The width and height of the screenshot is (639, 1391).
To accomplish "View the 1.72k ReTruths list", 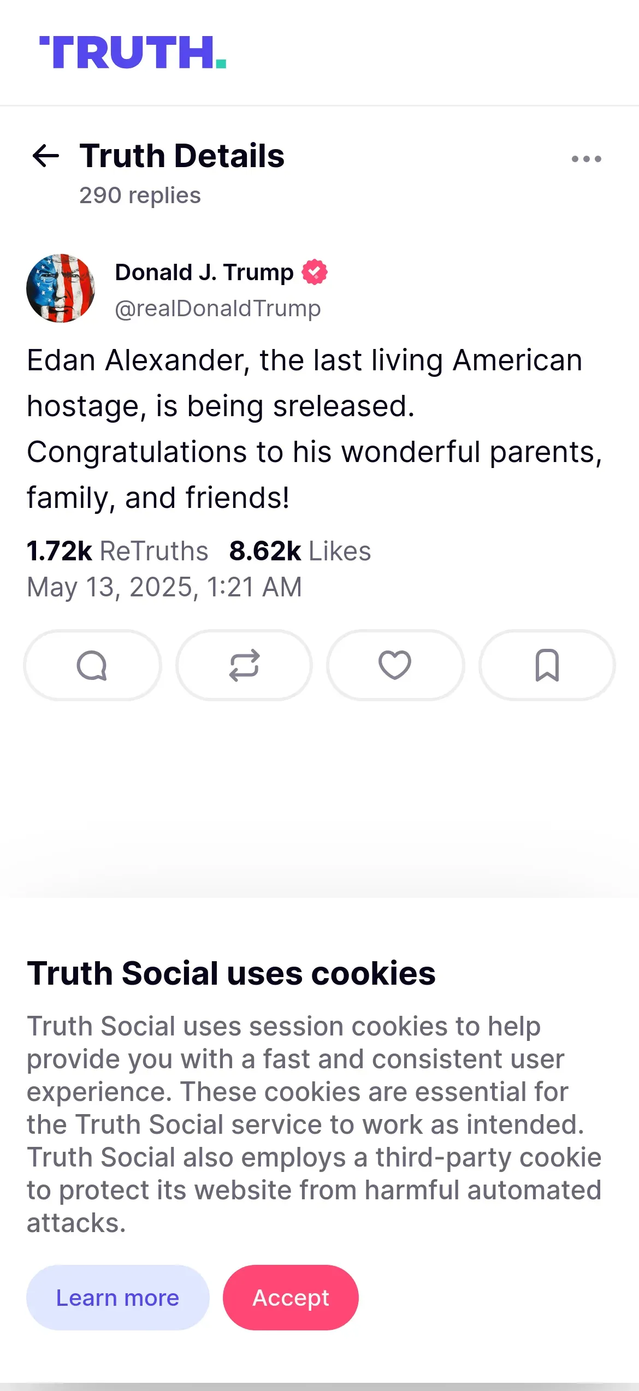I will click(117, 551).
